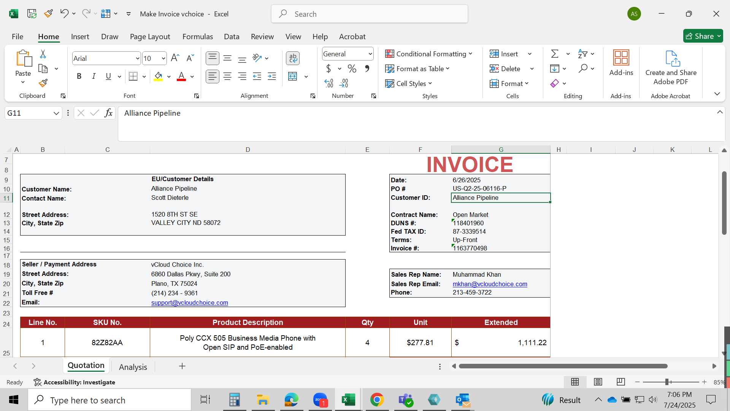Apply Percent Style format
The width and height of the screenshot is (730, 411).
coord(352,69)
